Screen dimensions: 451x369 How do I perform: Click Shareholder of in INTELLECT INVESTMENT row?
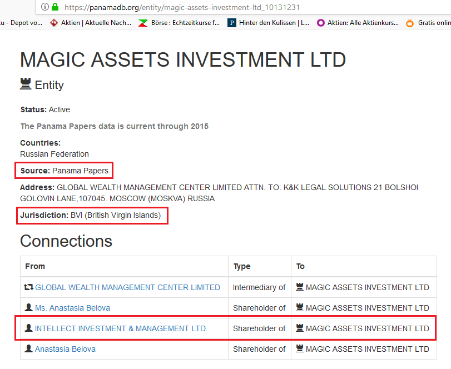(x=259, y=328)
